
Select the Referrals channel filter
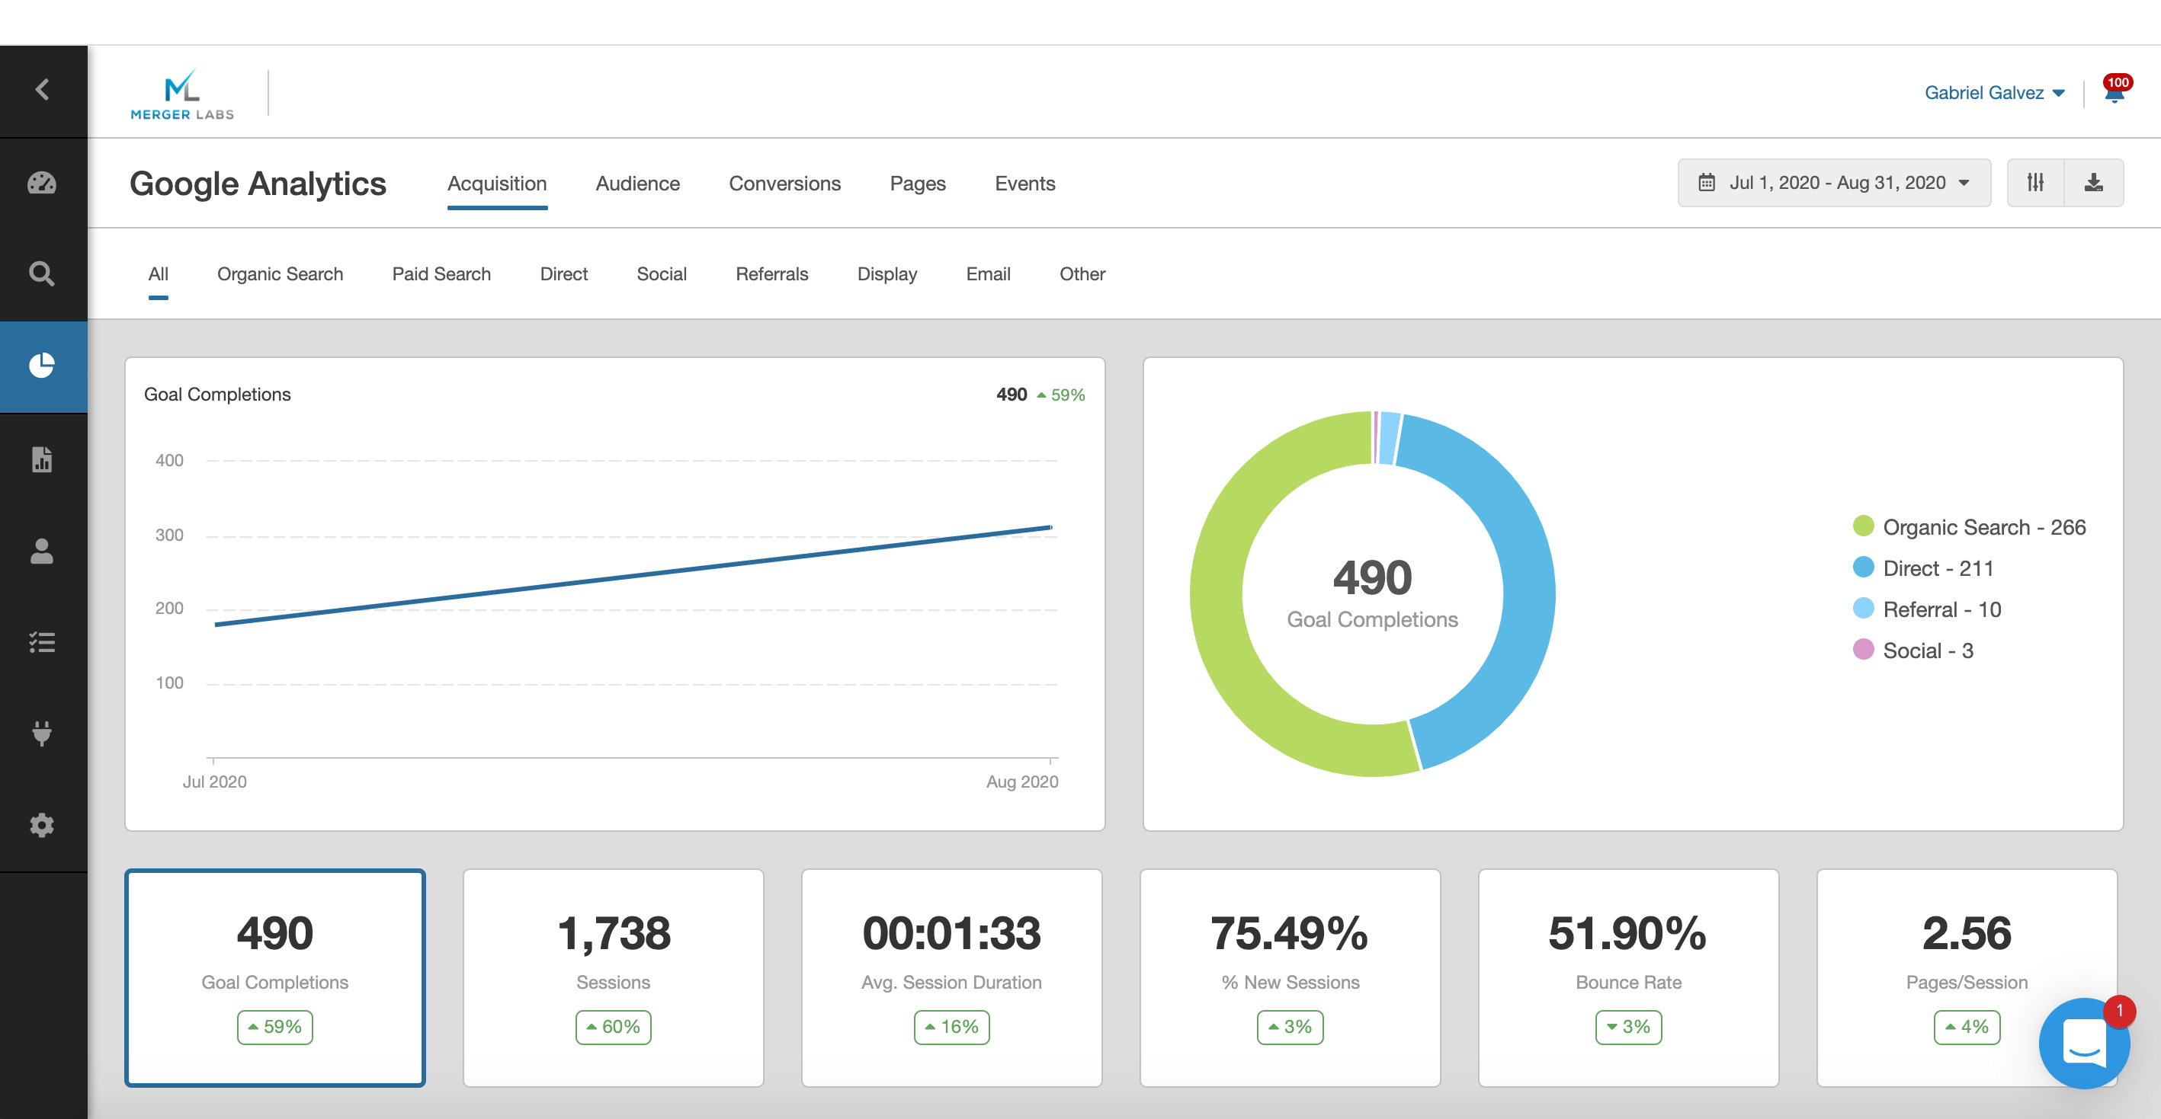pos(771,274)
